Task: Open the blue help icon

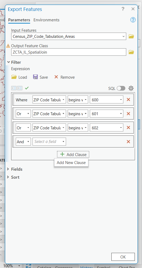Action: 133,20
